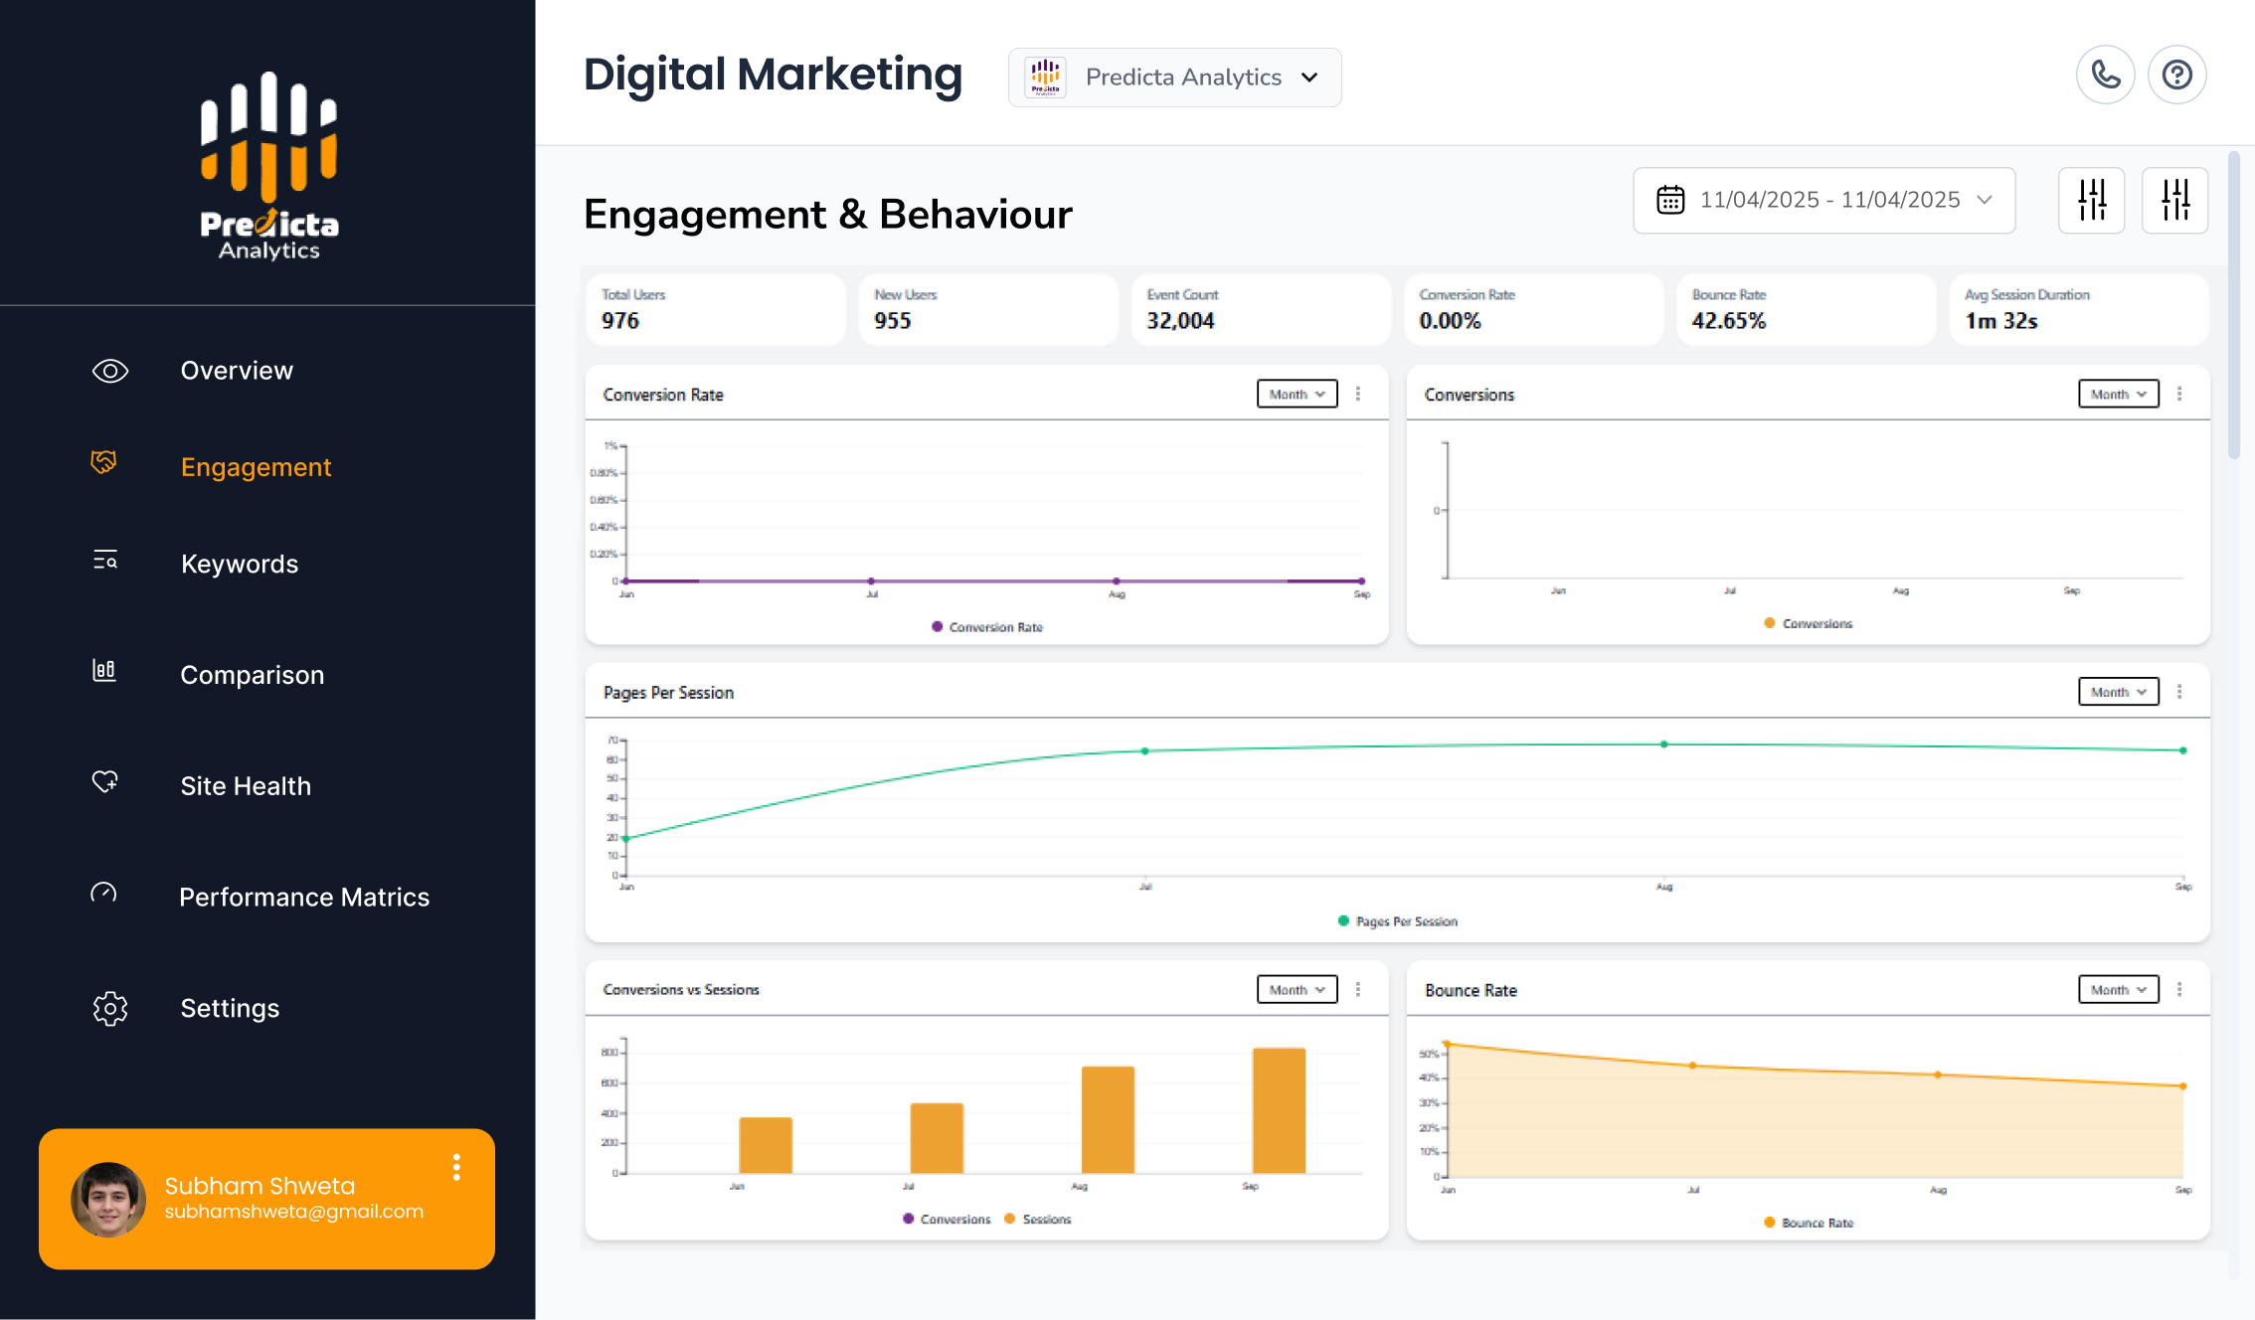The width and height of the screenshot is (2255, 1320).
Task: Open the Month dropdown on Bounce Rate chart
Action: click(x=2119, y=990)
